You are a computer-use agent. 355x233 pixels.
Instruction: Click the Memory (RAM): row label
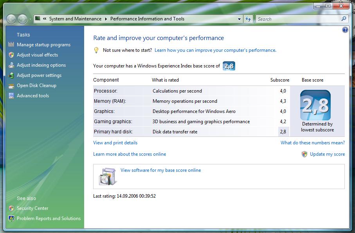pyautogui.click(x=110, y=101)
